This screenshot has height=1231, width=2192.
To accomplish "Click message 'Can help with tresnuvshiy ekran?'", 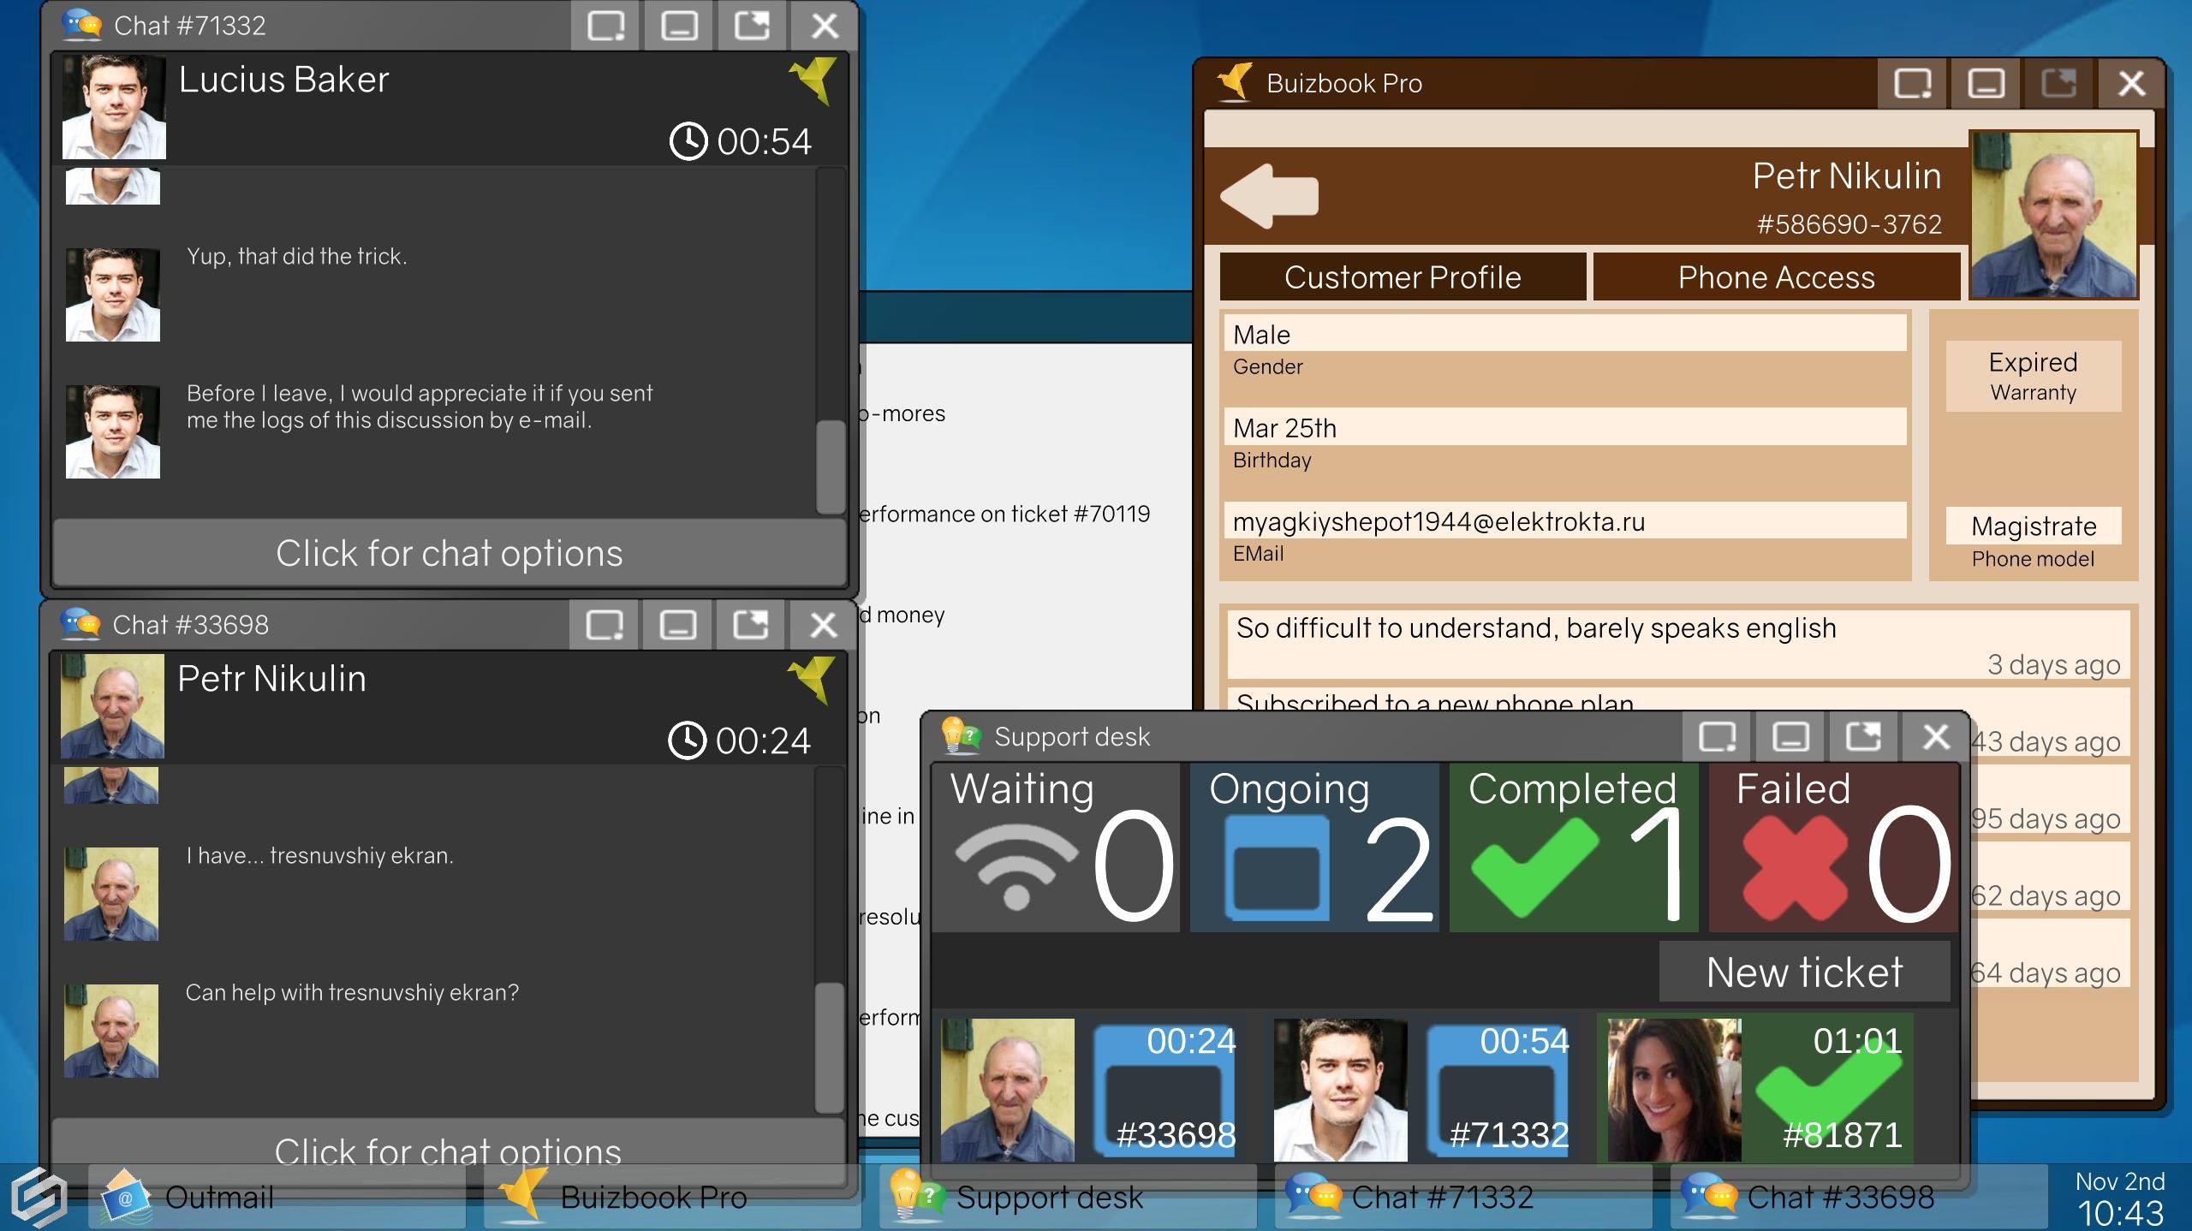I will tap(352, 992).
